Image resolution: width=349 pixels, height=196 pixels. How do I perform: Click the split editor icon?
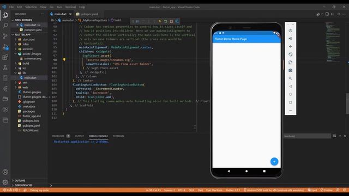click(x=327, y=14)
